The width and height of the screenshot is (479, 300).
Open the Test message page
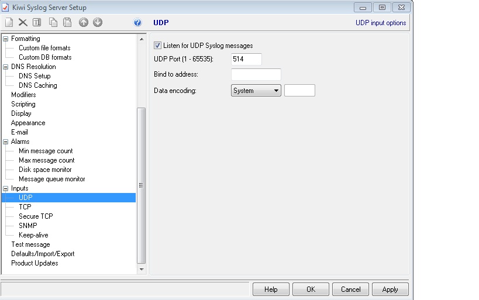coord(30,244)
